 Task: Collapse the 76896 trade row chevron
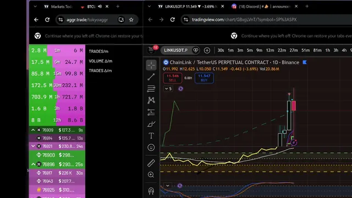(x=33, y=164)
